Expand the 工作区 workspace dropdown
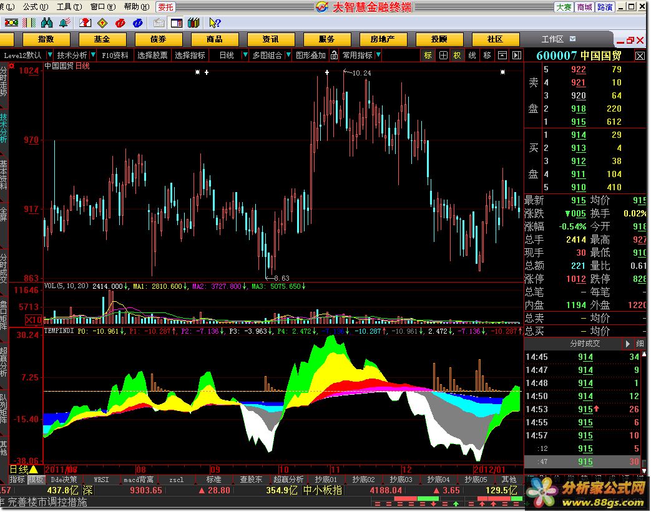651x512 pixels. point(572,39)
